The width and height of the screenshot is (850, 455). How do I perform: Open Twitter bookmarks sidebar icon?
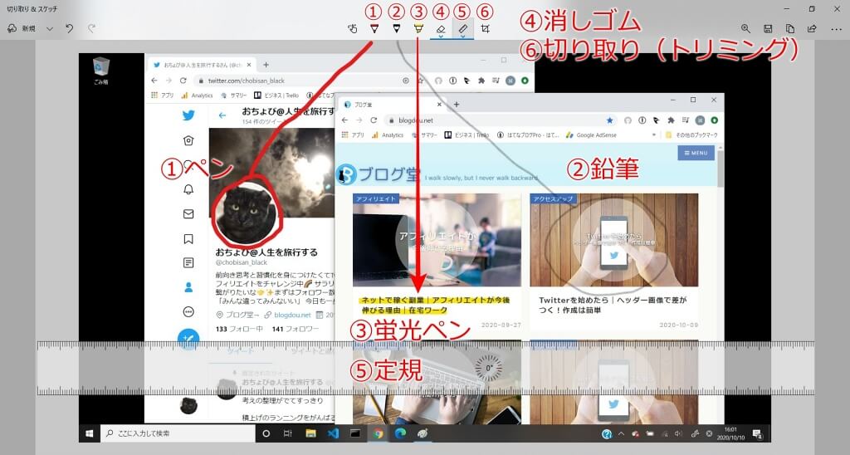pyautogui.click(x=188, y=238)
